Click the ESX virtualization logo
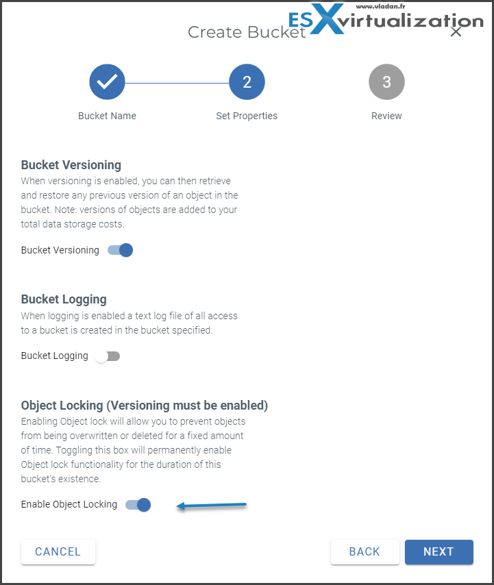Screen dimensions: 494x585 386,18
